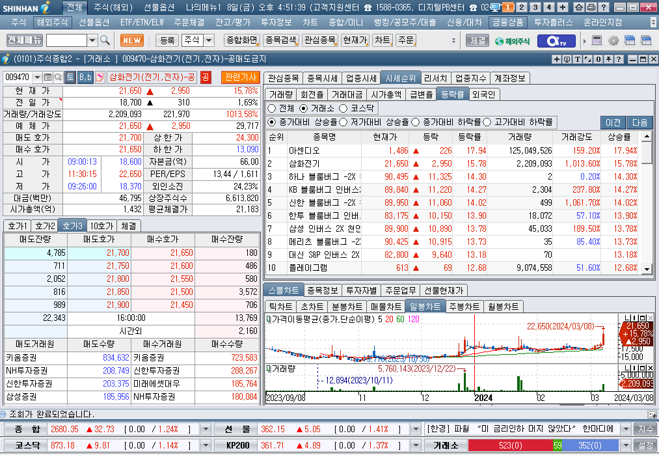
Task: Expand the toolbar overflow double arrow
Action: [x=453, y=41]
